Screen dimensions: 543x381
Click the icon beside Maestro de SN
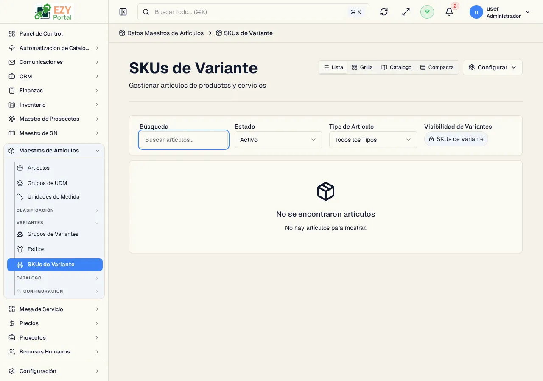(12, 133)
